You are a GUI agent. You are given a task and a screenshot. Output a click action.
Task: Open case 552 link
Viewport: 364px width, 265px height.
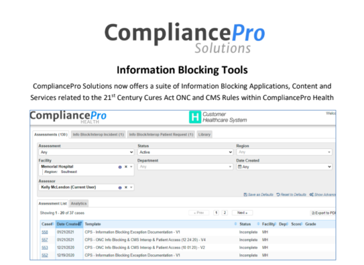coord(44,255)
